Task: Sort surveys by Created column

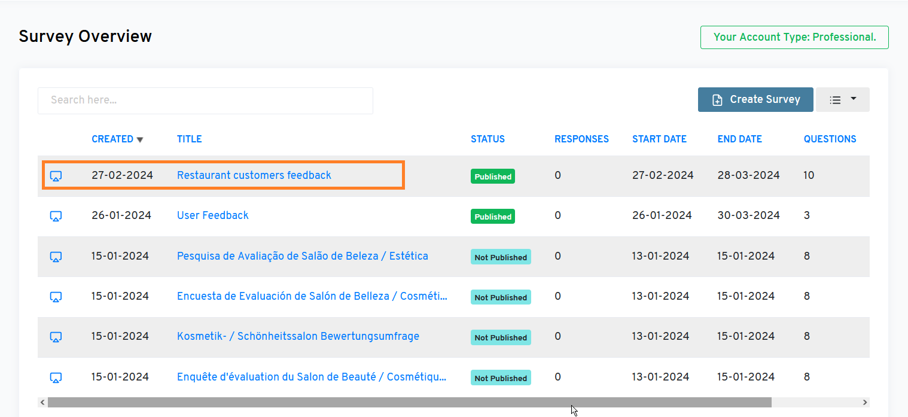Action: [x=112, y=139]
